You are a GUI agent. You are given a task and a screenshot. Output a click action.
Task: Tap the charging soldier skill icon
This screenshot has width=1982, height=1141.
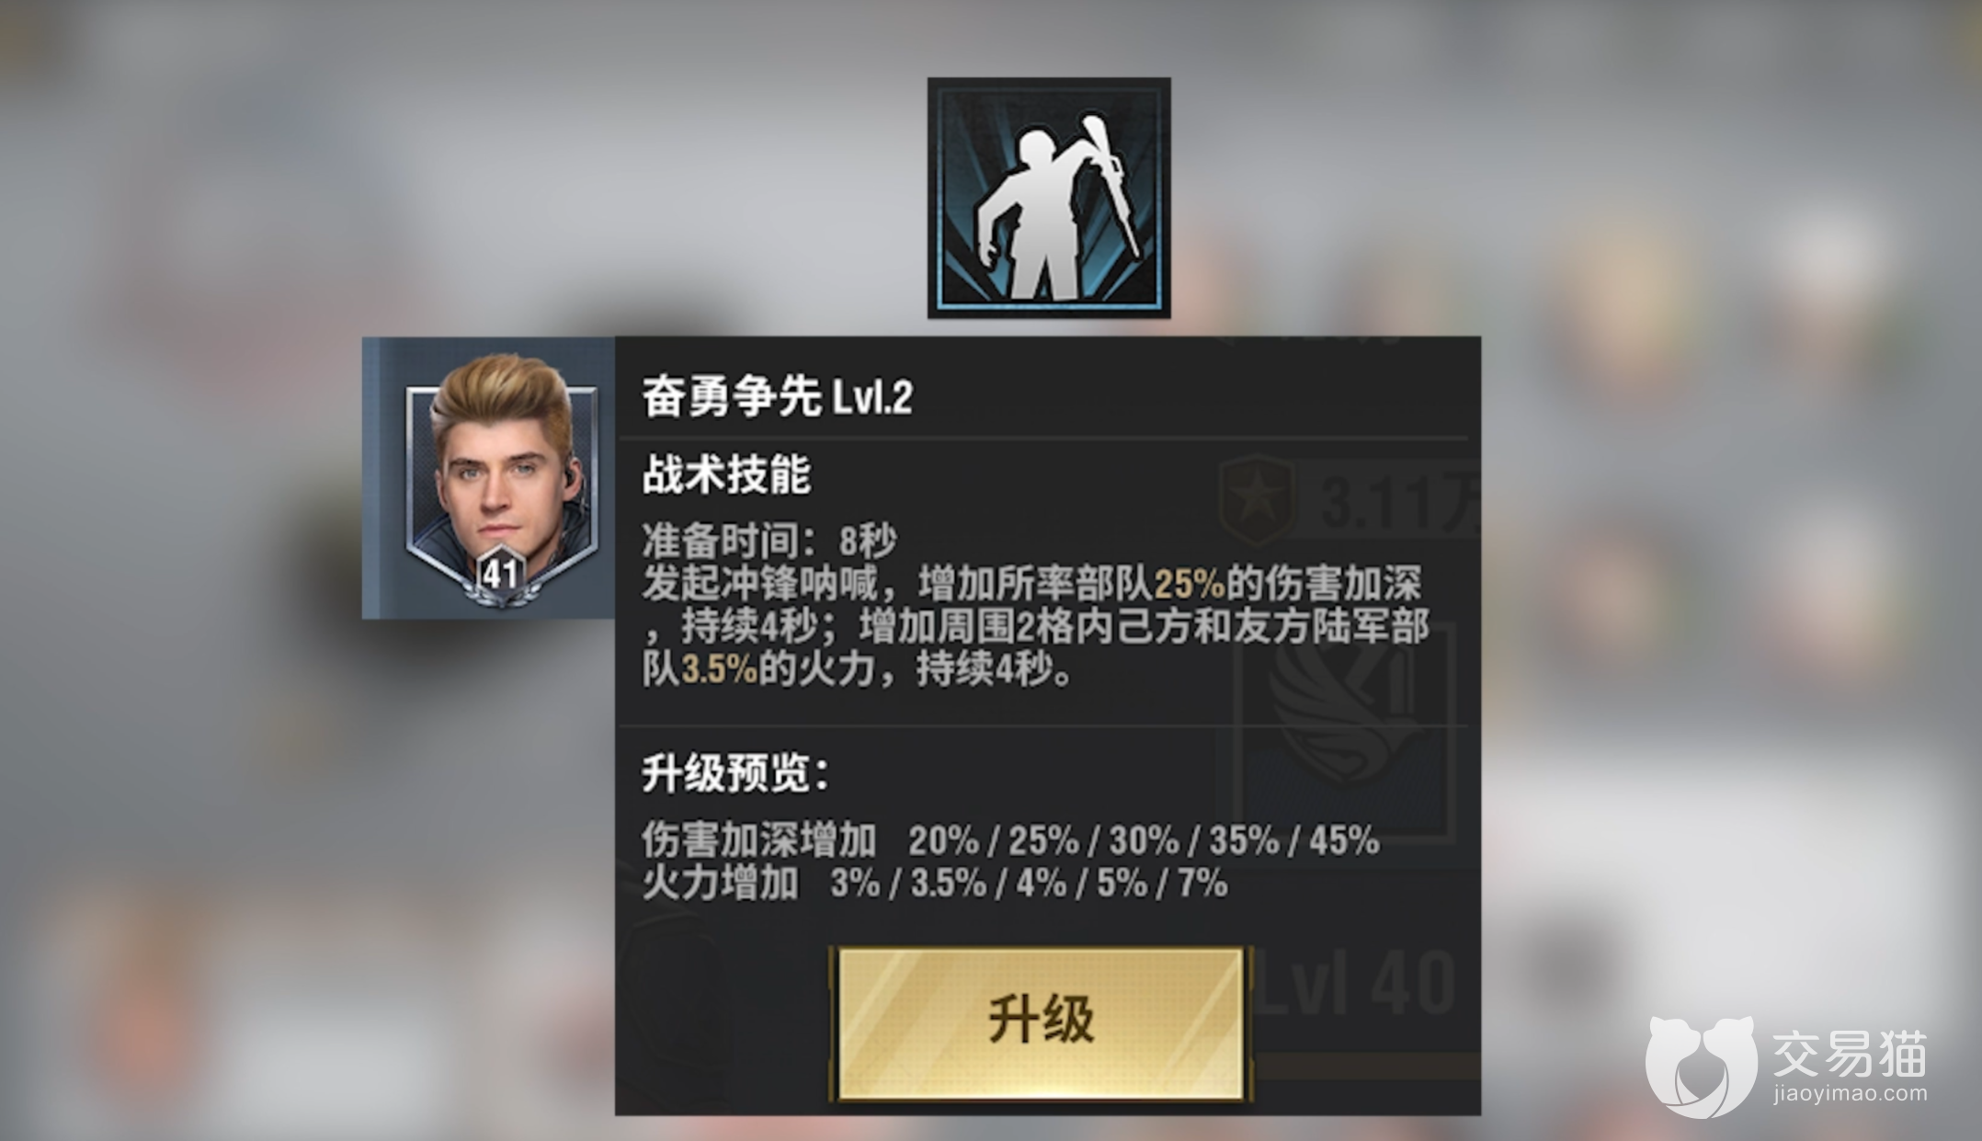pos(1048,198)
